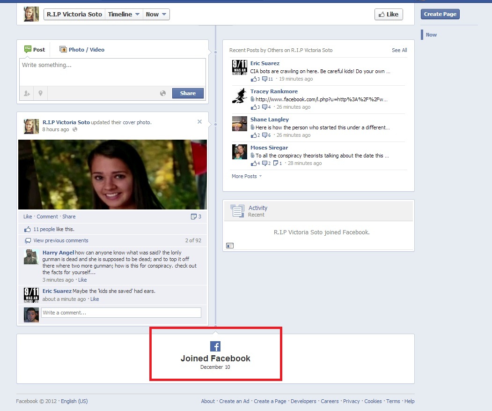Open the Timeline dropdown
The width and height of the screenshot is (492, 411).
coord(124,15)
